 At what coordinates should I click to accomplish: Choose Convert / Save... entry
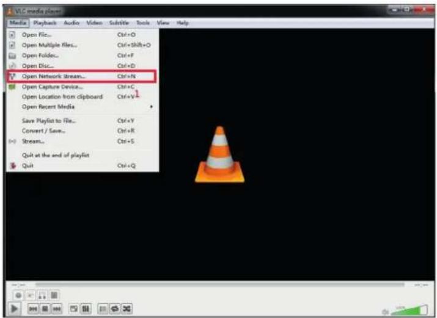[83, 131]
